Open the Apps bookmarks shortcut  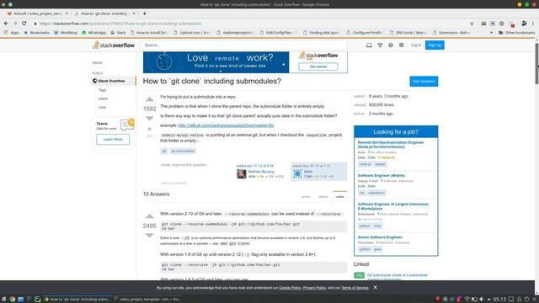tap(11, 33)
